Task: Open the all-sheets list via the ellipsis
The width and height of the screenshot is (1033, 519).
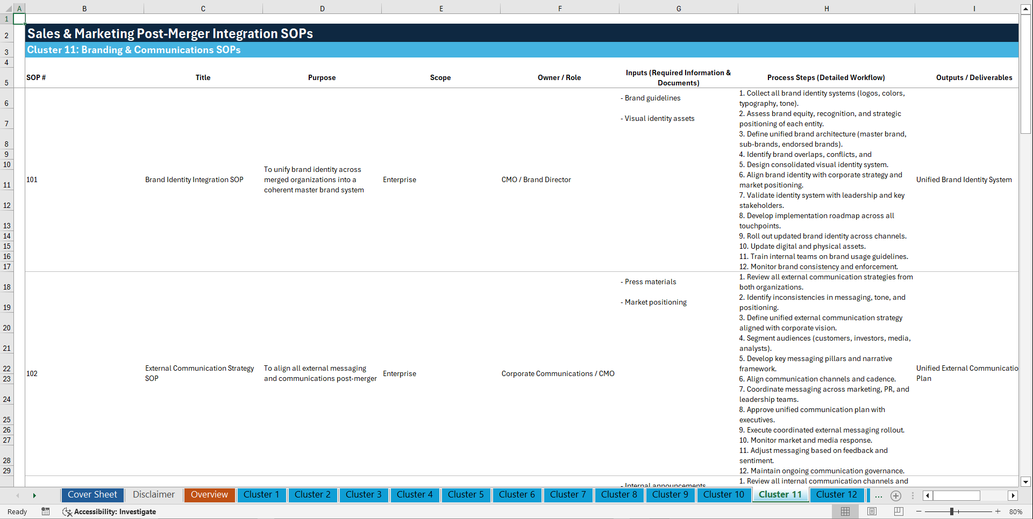Action: tap(879, 495)
